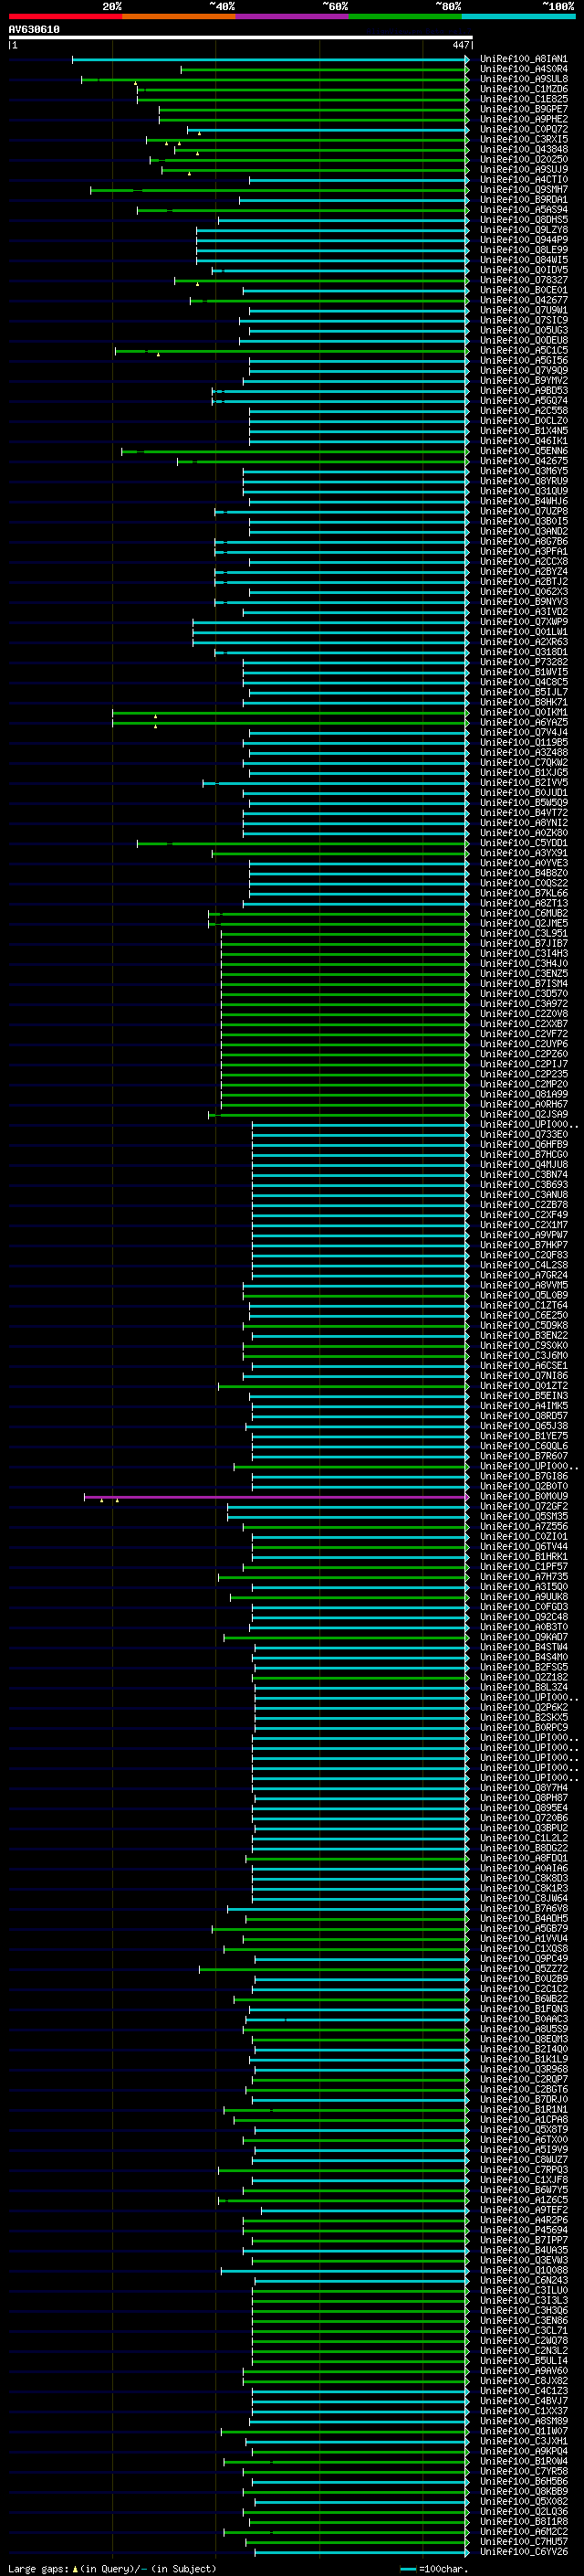This screenshot has width=584, height=2576.
Task: Open hit UniRef100_Q2JSA9
Action: pyautogui.click(x=523, y=1114)
